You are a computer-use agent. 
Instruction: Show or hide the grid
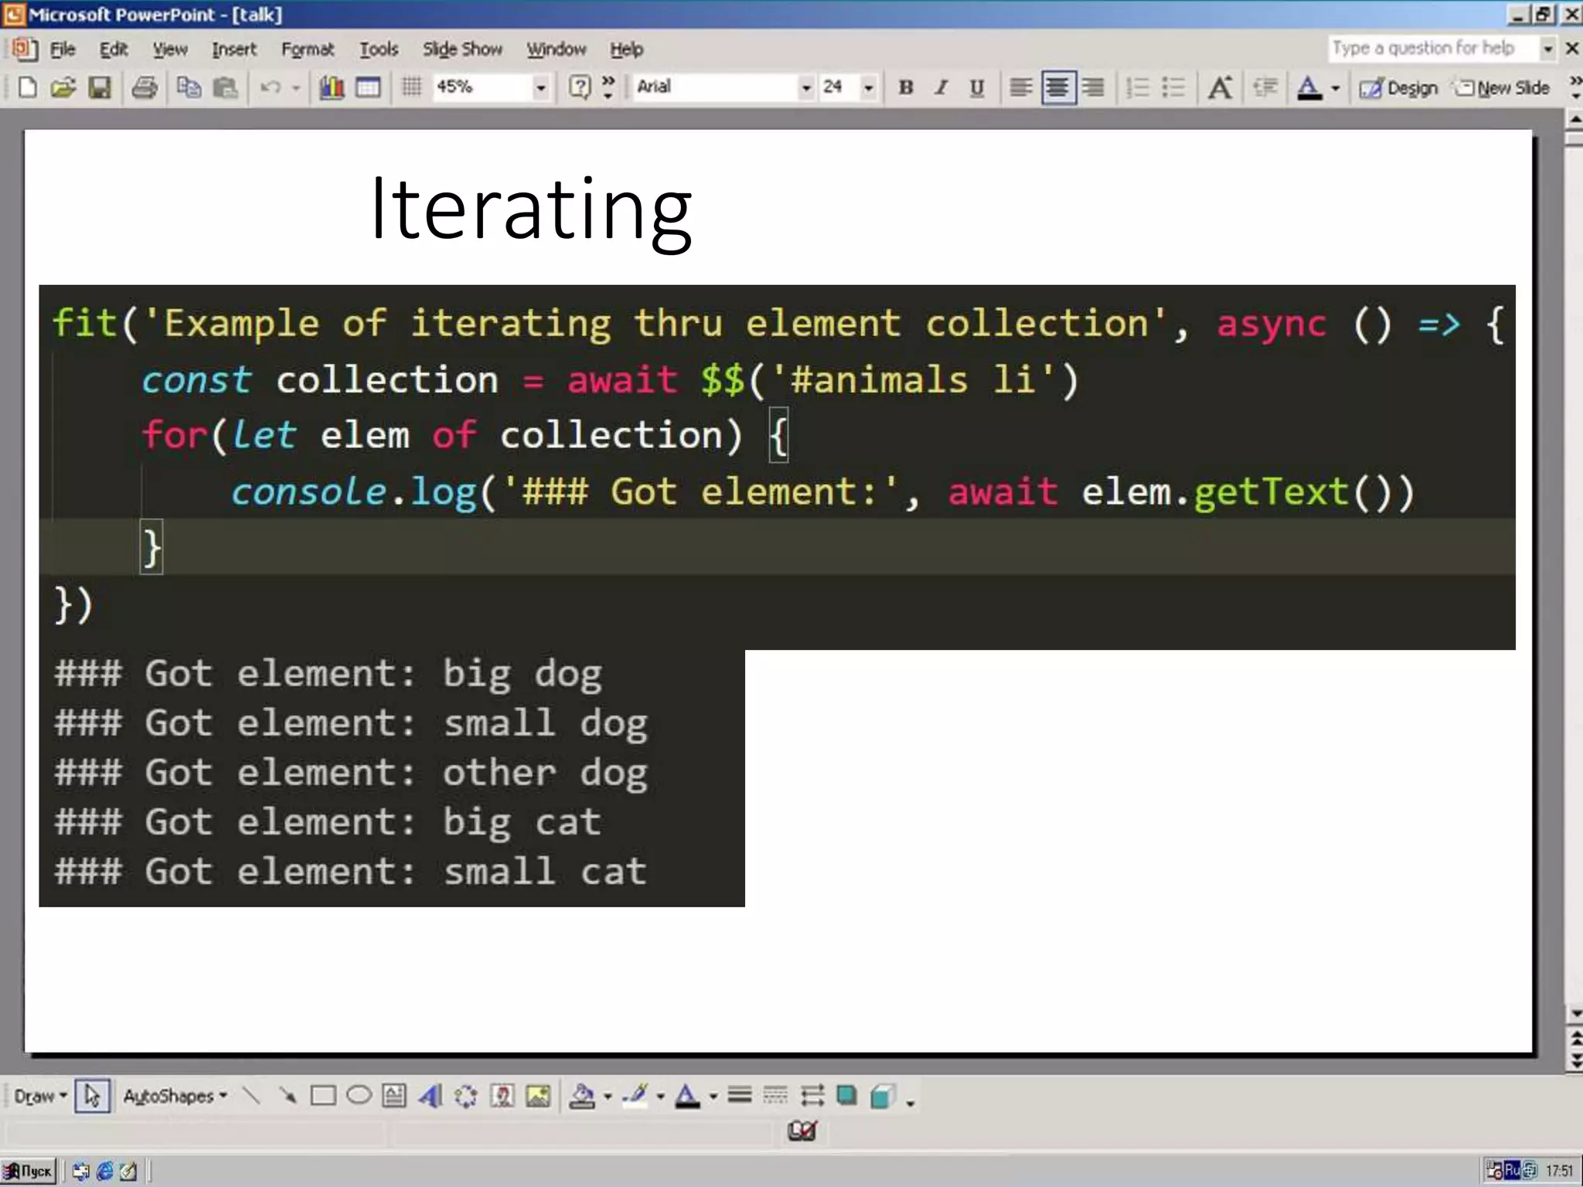coord(412,87)
